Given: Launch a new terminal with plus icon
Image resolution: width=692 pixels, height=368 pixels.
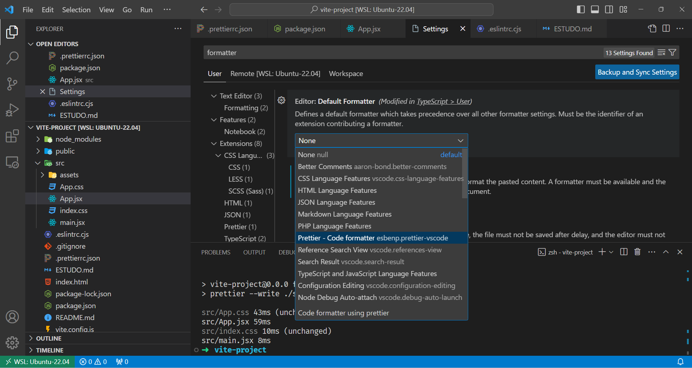Looking at the screenshot, I should click(x=602, y=252).
